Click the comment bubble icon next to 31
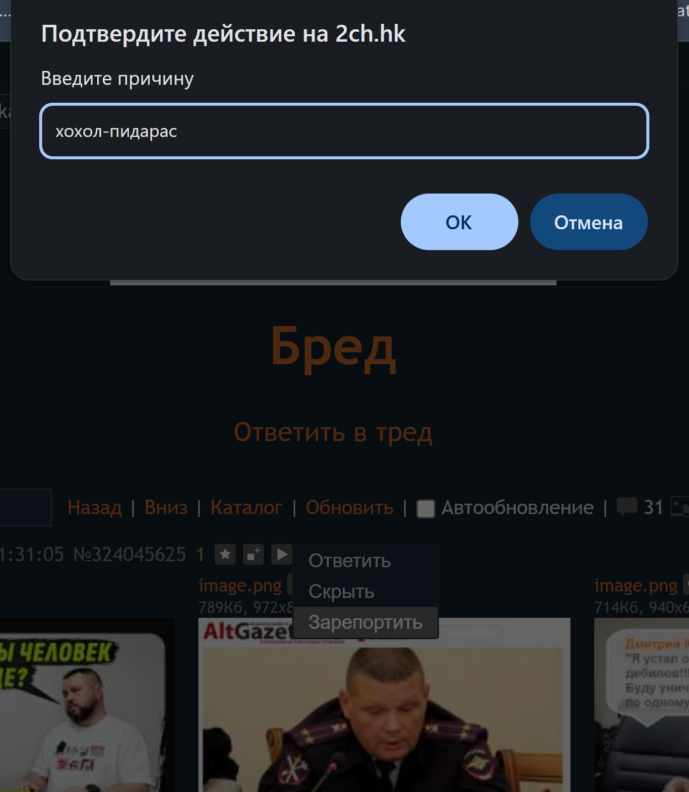 click(x=626, y=507)
